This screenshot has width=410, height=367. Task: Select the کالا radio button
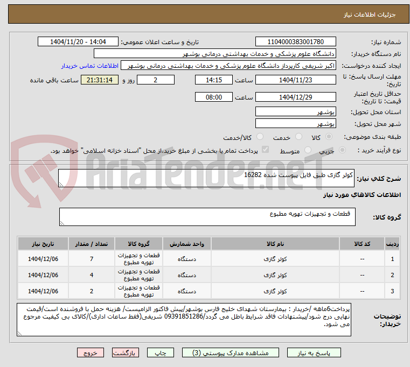[329, 137]
